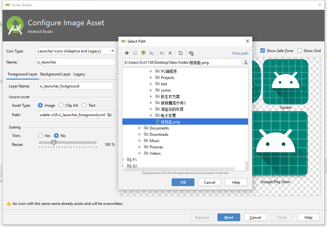The width and height of the screenshot is (327, 227).
Task: Click the Android Studio logo in header
Action: click(15, 26)
